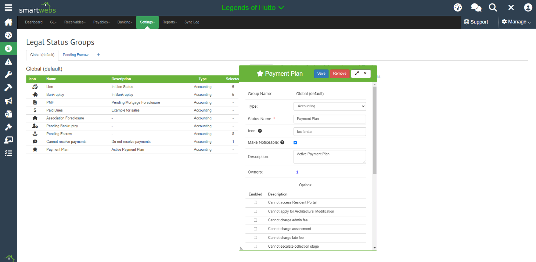Click the Lien scales icon
Viewport: 536px width, 262px height.
click(35, 87)
